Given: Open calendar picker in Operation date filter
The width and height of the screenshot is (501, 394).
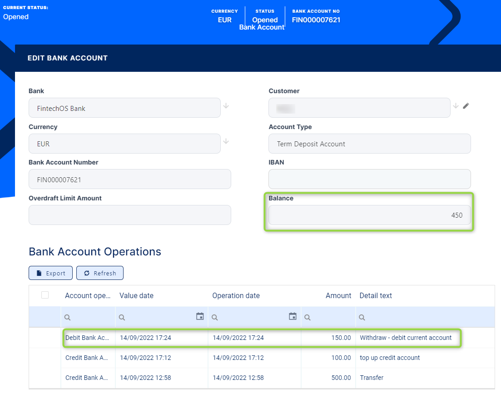Looking at the screenshot, I should coord(293,317).
